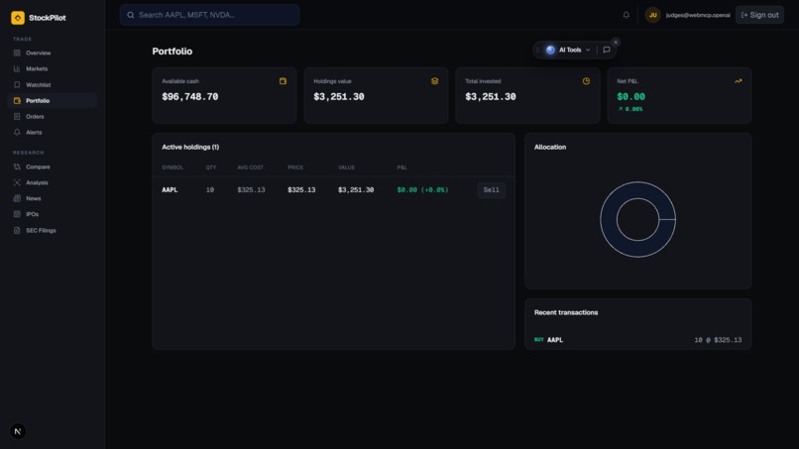Click the AAPL symbol in holdings
The width and height of the screenshot is (799, 449).
pyautogui.click(x=170, y=190)
